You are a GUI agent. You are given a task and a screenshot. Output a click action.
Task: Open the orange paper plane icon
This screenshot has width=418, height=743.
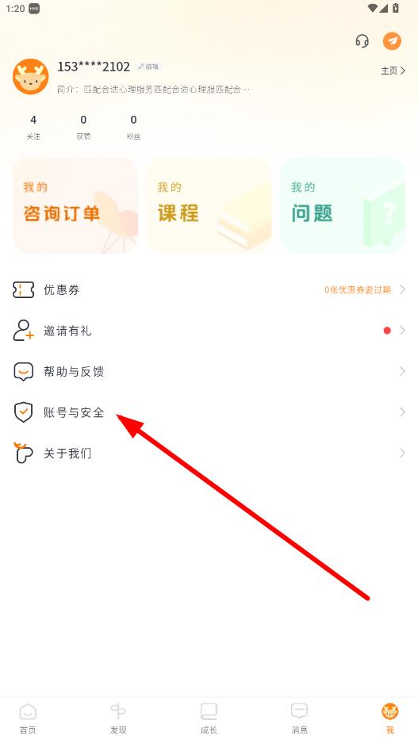(x=392, y=41)
